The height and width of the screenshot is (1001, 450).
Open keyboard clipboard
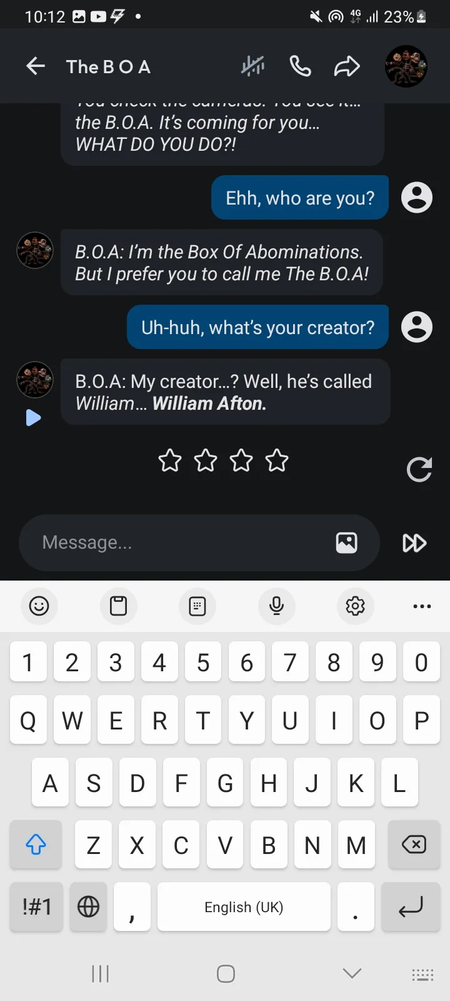coord(118,606)
